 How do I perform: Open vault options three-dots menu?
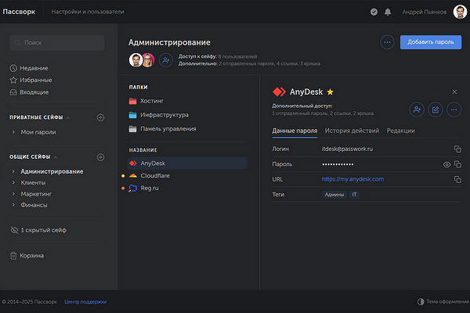coord(387,42)
